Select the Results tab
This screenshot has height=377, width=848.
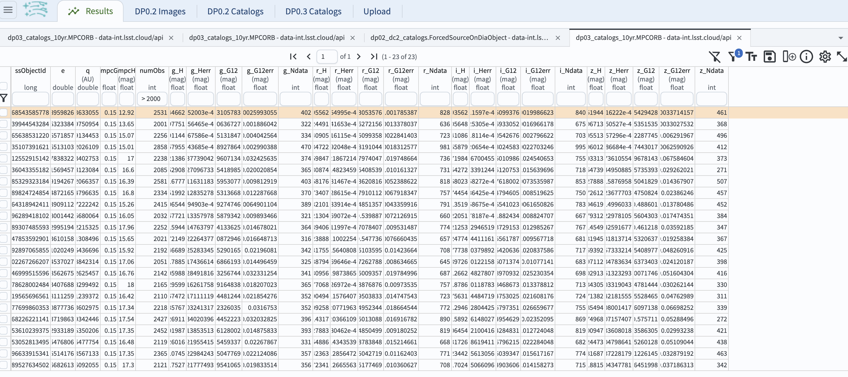pos(90,11)
